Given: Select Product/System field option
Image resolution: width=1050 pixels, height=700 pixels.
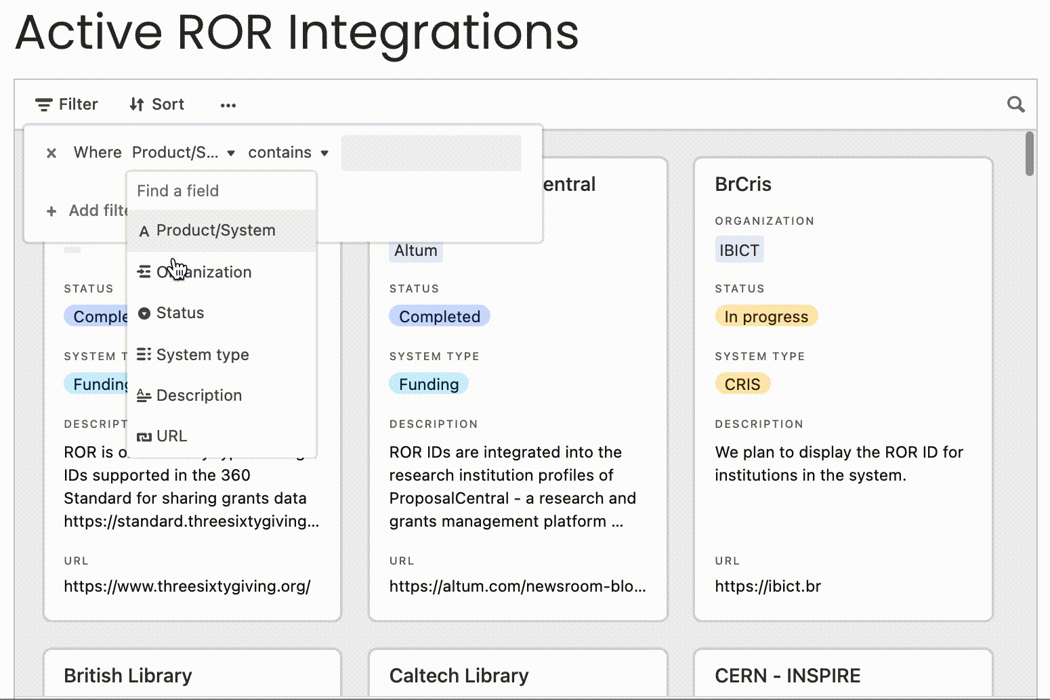Looking at the screenshot, I should (215, 231).
